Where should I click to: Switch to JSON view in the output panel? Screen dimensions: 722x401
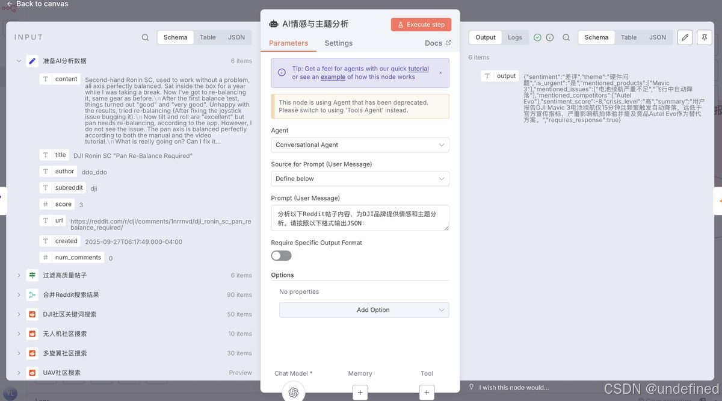(x=657, y=37)
